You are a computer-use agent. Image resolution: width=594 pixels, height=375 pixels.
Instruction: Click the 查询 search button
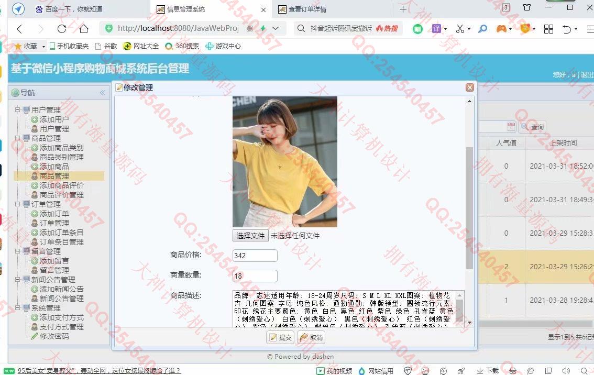533,127
